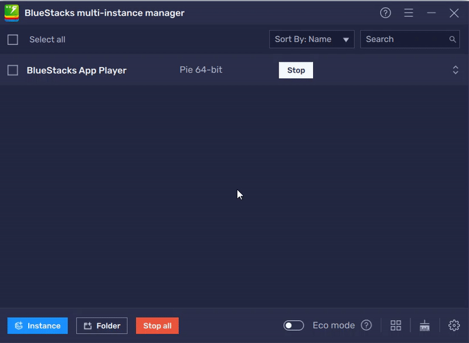Close the multi-instance manager window

[454, 13]
